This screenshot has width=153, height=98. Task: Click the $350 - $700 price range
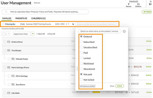pyautogui.click(x=60, y=24)
